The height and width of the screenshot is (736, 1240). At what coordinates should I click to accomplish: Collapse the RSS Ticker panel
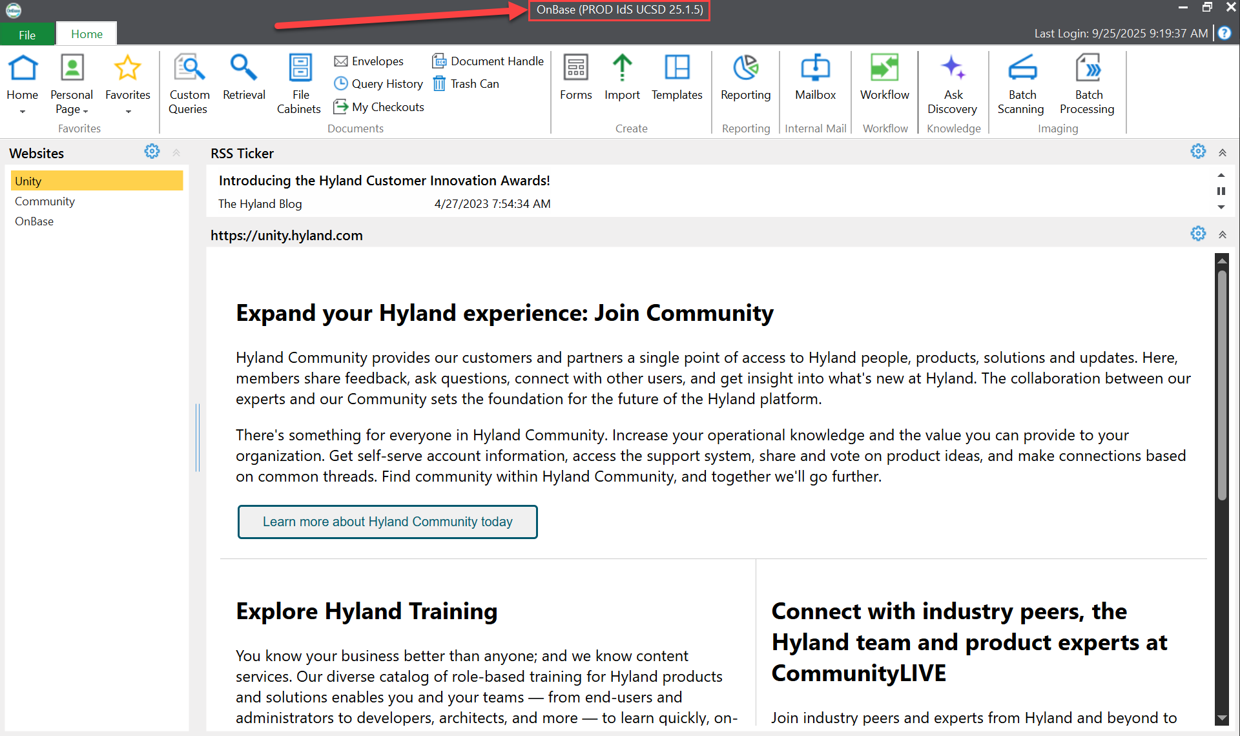point(1223,153)
